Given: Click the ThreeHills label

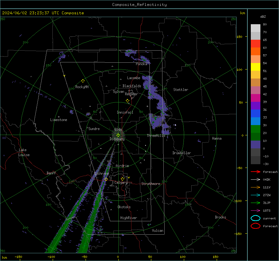Looking at the screenshot, I should pyautogui.click(x=156, y=136).
